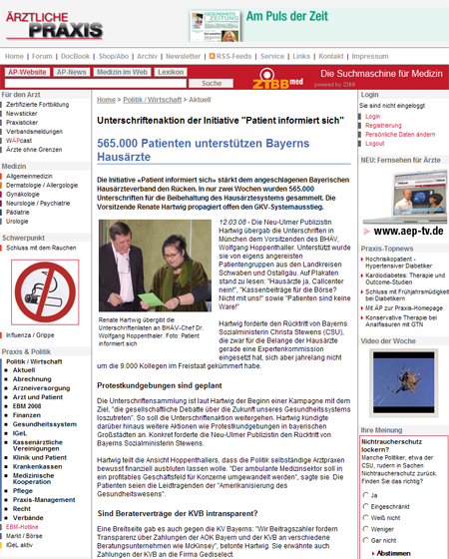Open the Neurologie / Psychiatrie category
The width and height of the screenshot is (449, 559).
[x=38, y=204]
